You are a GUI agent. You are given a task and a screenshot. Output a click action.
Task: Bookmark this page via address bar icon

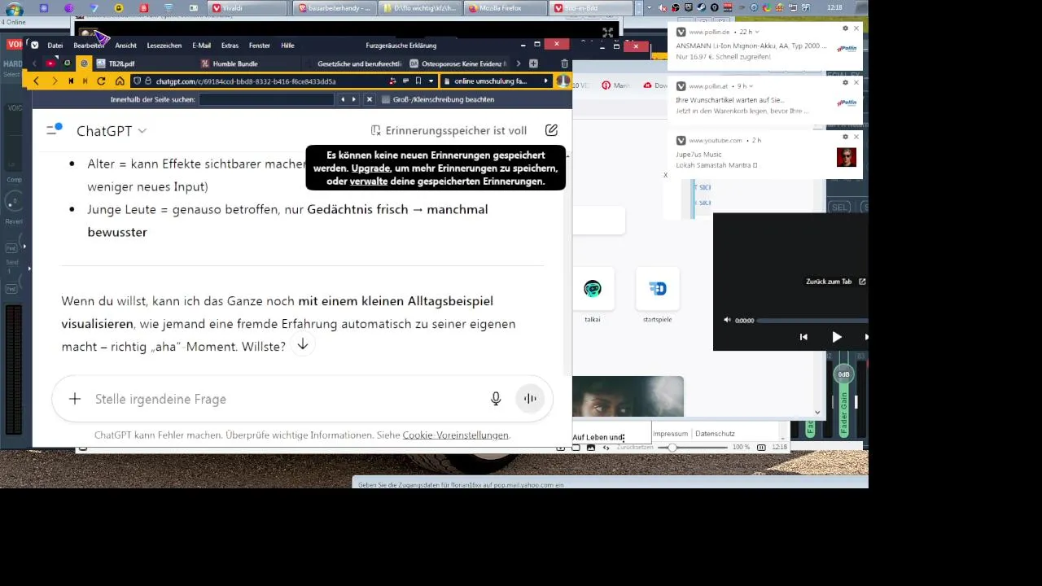click(418, 81)
